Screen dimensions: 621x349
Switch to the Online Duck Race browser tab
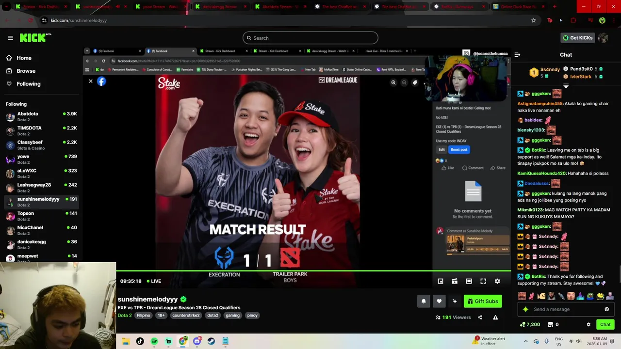[x=519, y=7]
